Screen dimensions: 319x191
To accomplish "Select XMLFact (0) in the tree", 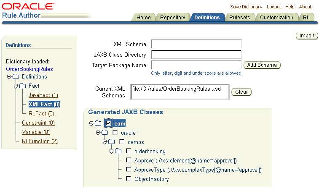I will pos(44,104).
